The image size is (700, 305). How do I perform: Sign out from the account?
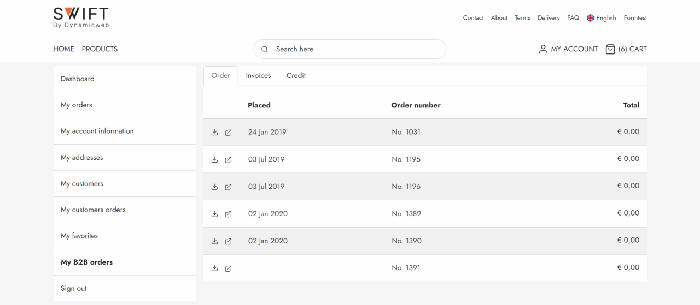(74, 289)
